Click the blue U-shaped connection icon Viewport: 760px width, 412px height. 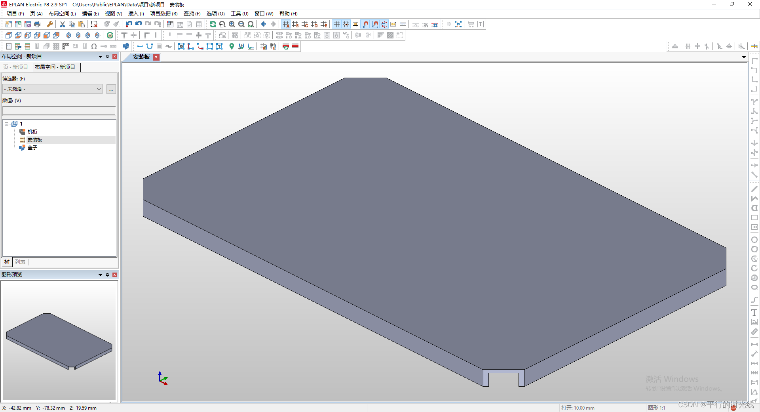pos(150,46)
